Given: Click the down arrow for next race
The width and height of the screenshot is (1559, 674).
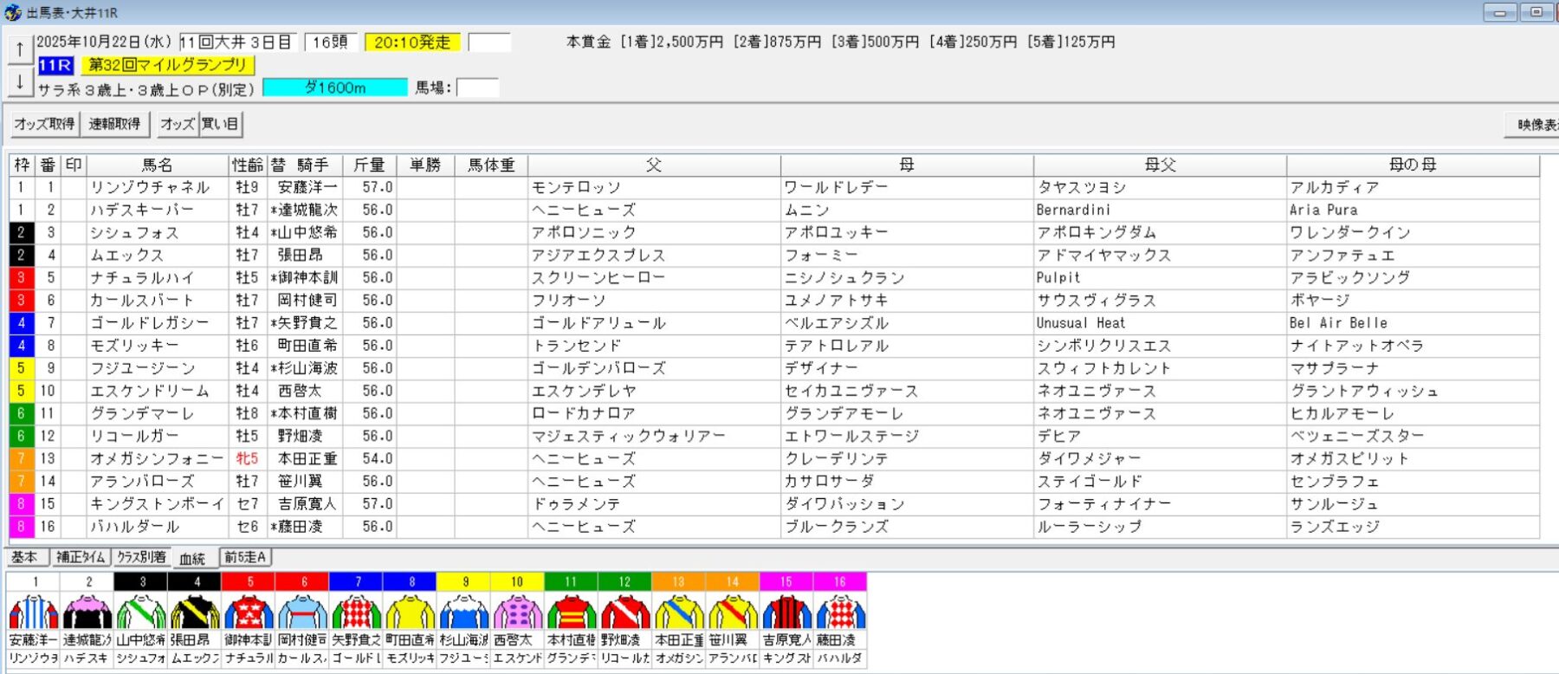Looking at the screenshot, I should click(x=19, y=82).
